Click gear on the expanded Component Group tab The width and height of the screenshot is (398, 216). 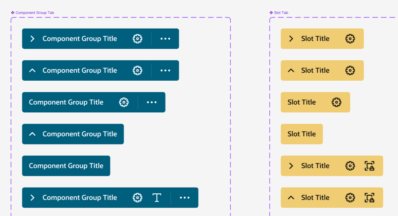tap(138, 70)
